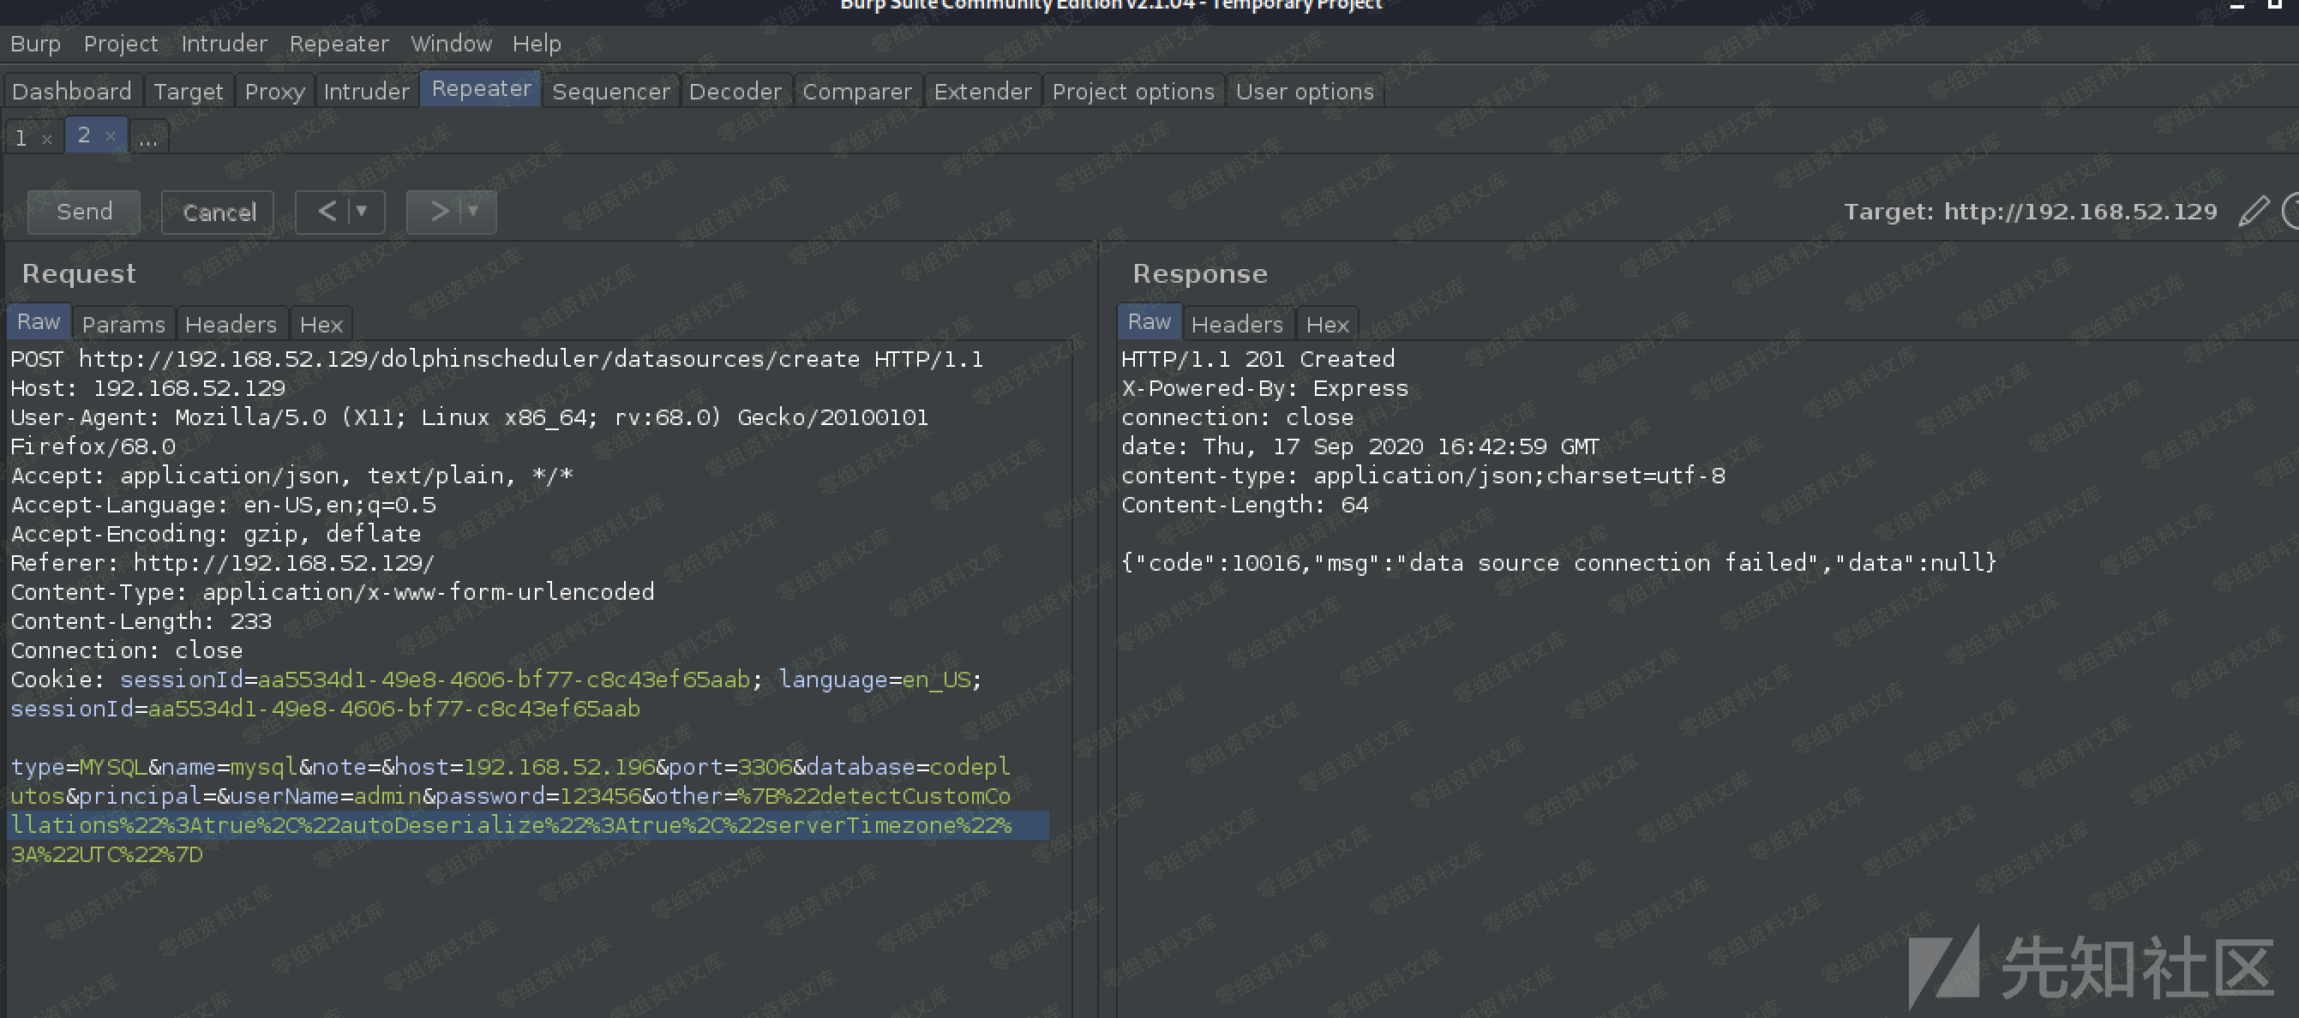Click 'Content-Length: 64' response header
Screen dimensions: 2299x1018
click(x=1244, y=504)
